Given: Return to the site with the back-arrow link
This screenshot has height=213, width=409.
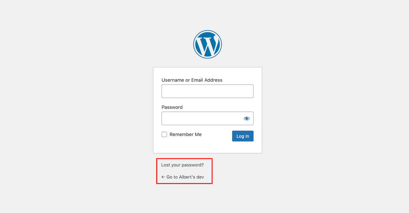Looking at the screenshot, I should (183, 177).
